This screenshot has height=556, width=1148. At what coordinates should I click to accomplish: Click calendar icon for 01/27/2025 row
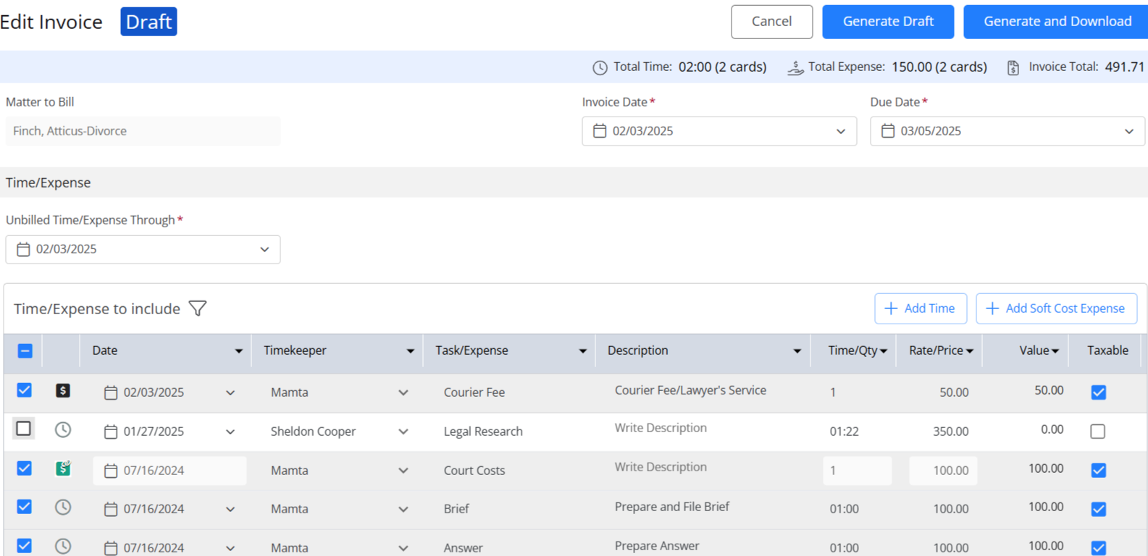coord(111,431)
